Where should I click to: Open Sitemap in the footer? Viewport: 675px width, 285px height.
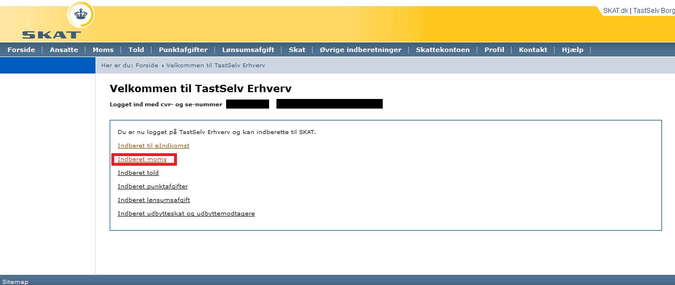point(15,282)
